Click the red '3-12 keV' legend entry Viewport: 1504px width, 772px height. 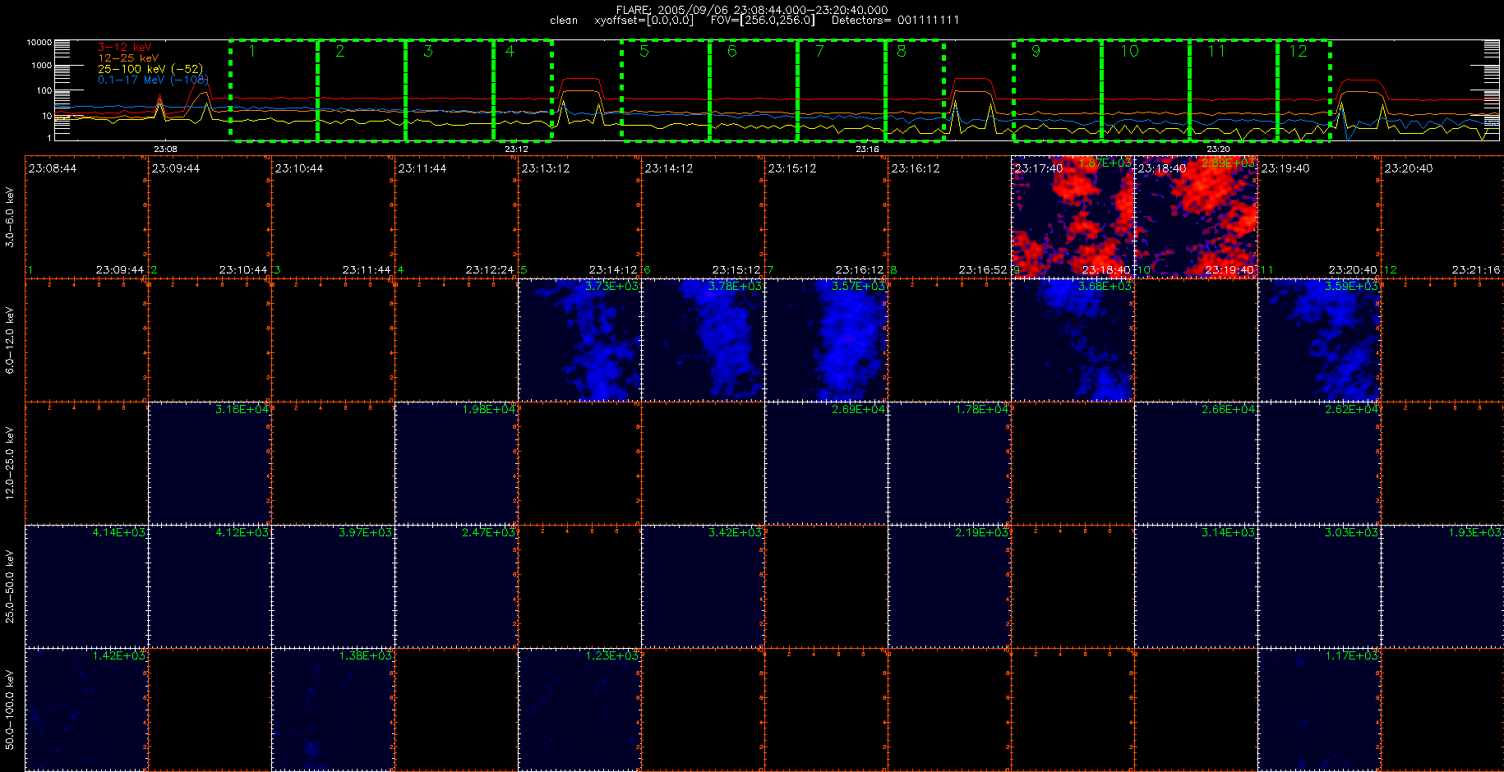click(125, 48)
